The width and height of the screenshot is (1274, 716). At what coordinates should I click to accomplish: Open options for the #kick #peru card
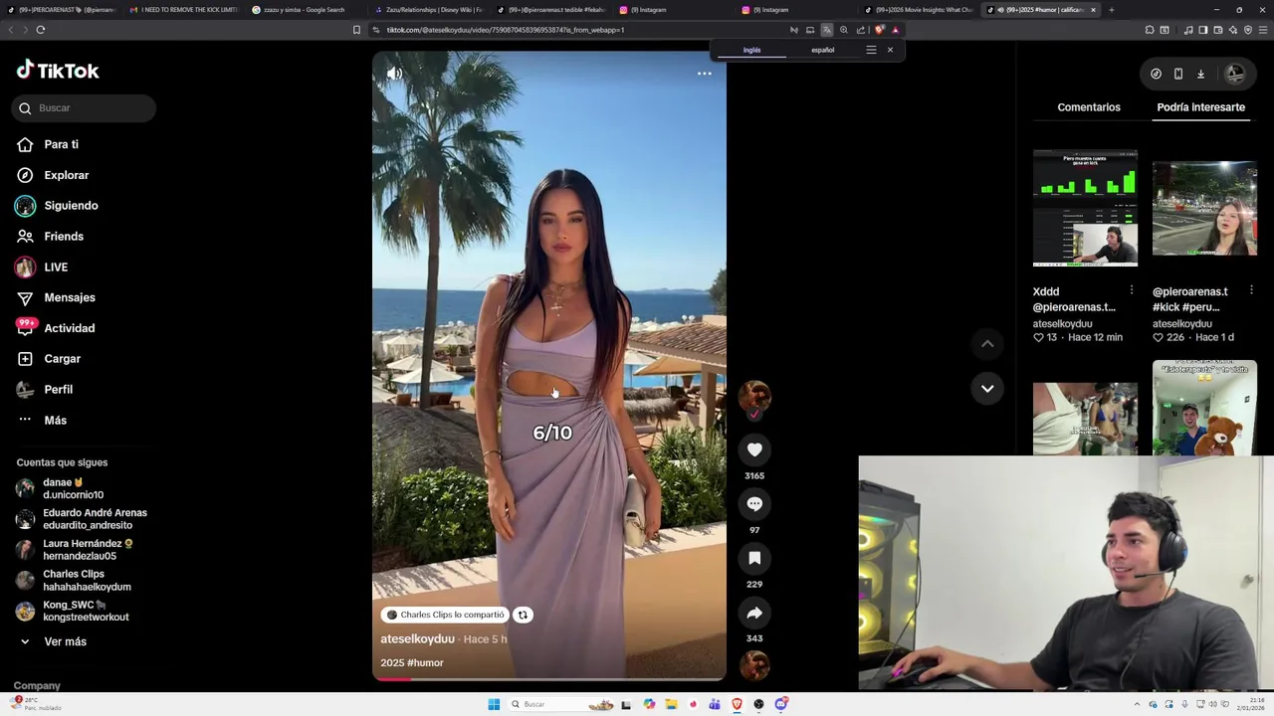pos(1250,289)
